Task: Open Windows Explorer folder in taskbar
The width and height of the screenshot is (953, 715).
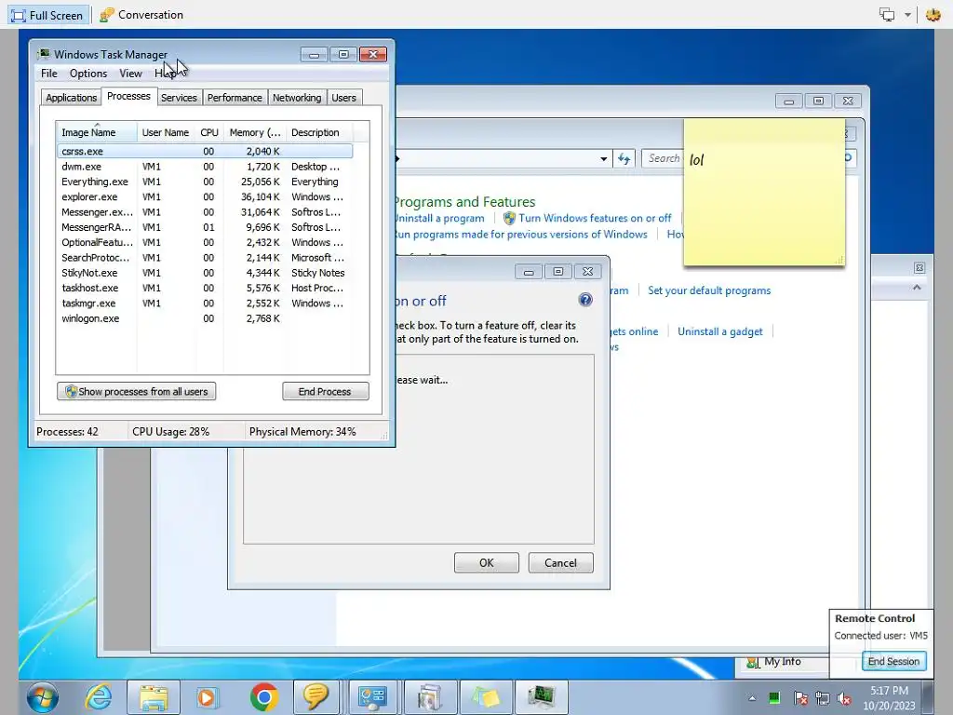Action: 154,696
